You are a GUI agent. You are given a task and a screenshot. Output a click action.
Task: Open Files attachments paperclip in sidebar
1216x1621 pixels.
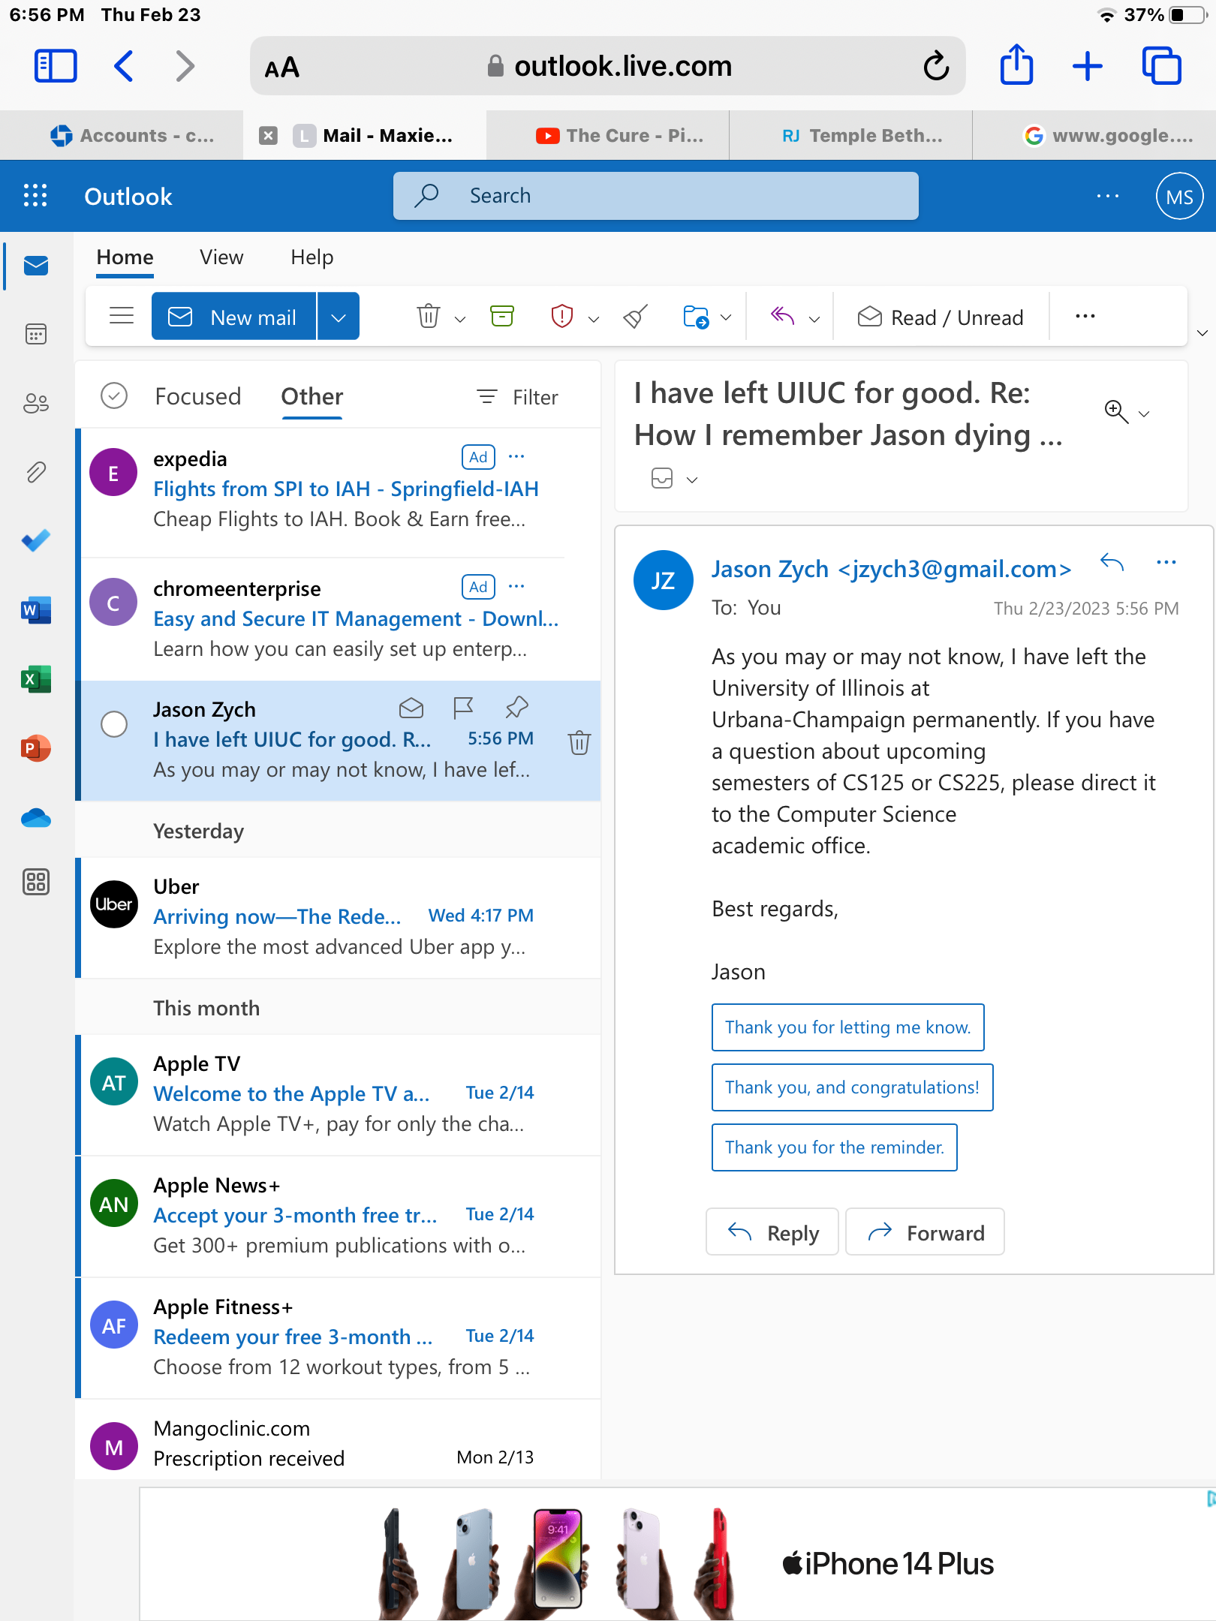[x=36, y=472]
